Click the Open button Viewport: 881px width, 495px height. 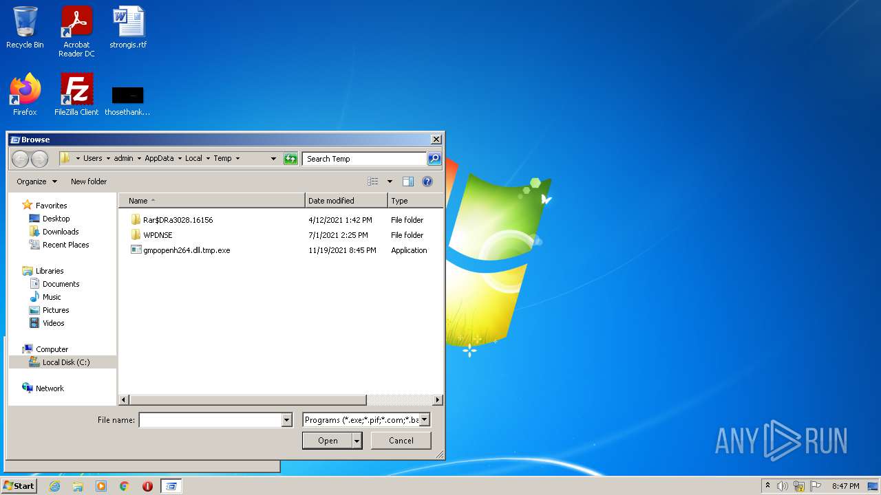click(328, 441)
